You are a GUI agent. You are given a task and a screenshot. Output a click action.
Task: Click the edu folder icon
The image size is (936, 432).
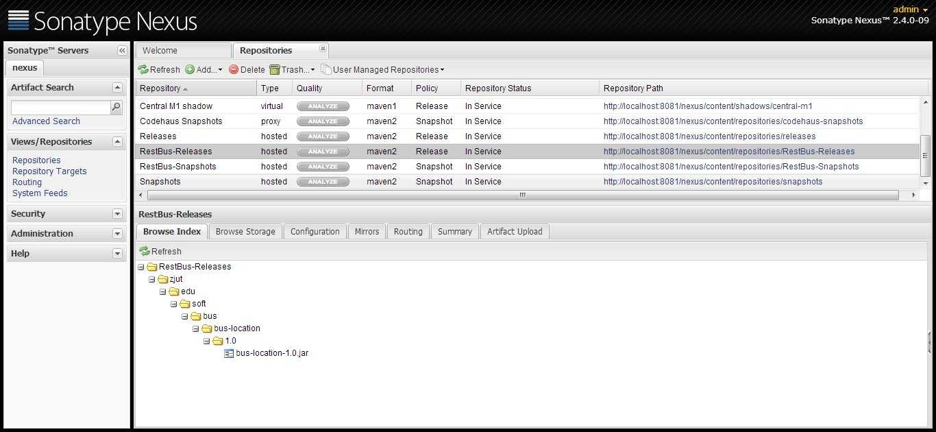[174, 291]
